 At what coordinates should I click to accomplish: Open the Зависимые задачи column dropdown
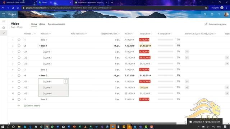click(x=215, y=34)
